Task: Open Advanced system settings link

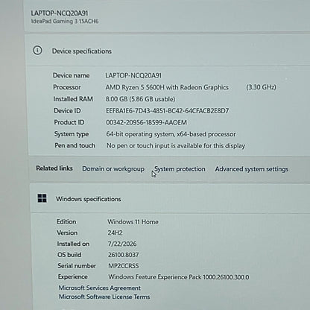Action: coord(252,169)
